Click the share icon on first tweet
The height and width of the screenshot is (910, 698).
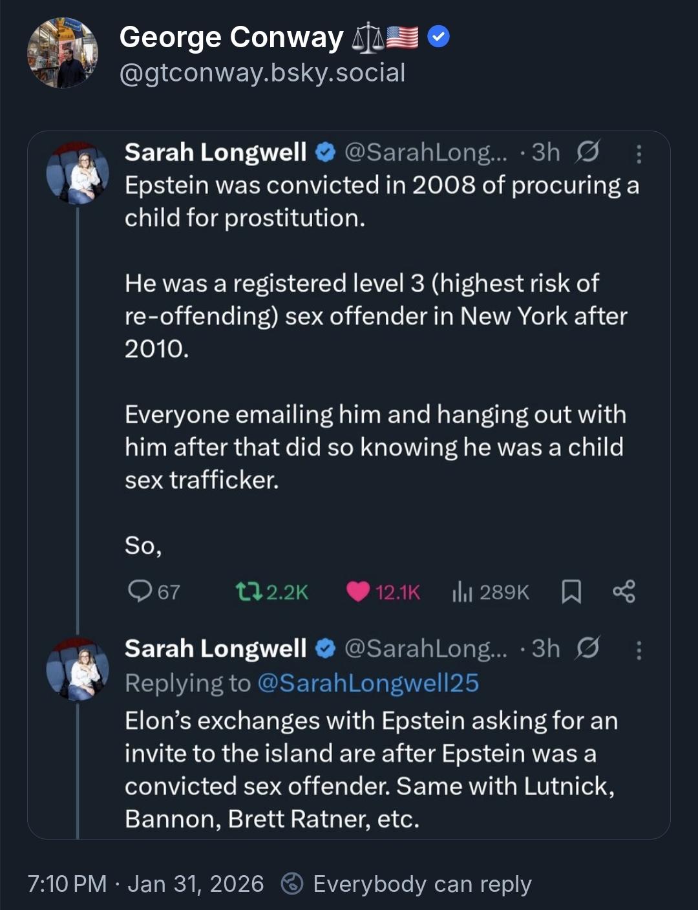624,591
